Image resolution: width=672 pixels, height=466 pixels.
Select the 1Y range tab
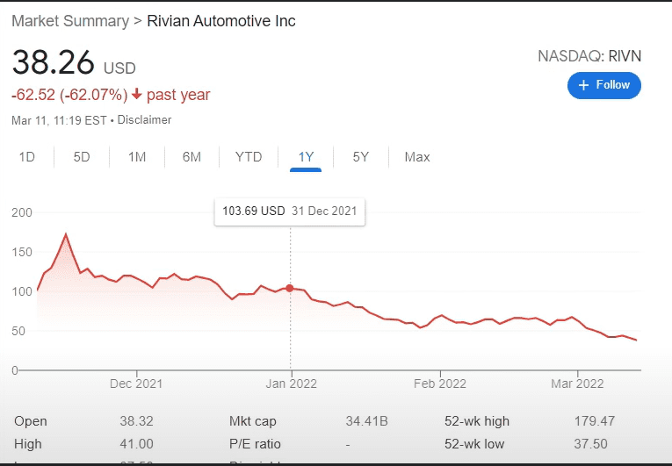click(x=306, y=157)
